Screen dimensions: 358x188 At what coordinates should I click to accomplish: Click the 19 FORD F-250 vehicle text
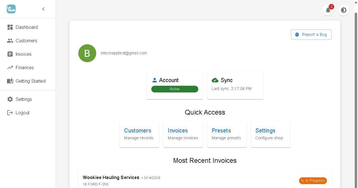click(95, 184)
